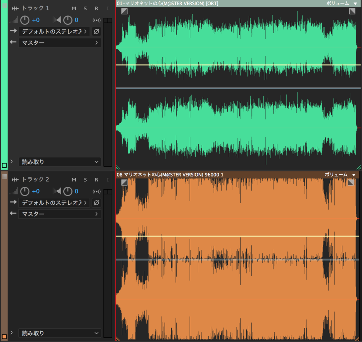This screenshot has height=342, width=362.
Task: Open Track 1 output マスター dropdown
Action: [60, 43]
